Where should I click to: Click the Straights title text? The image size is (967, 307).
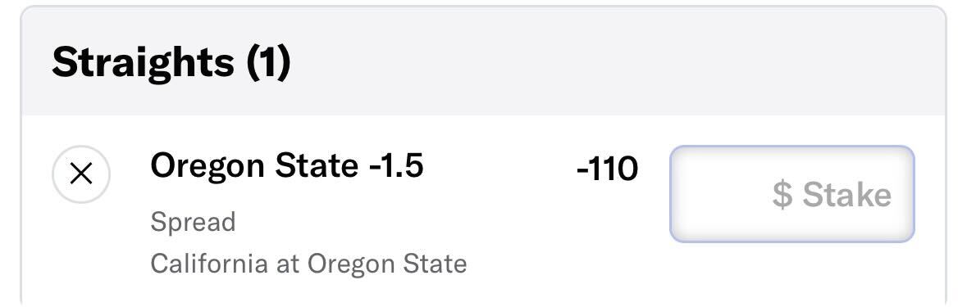(x=143, y=62)
